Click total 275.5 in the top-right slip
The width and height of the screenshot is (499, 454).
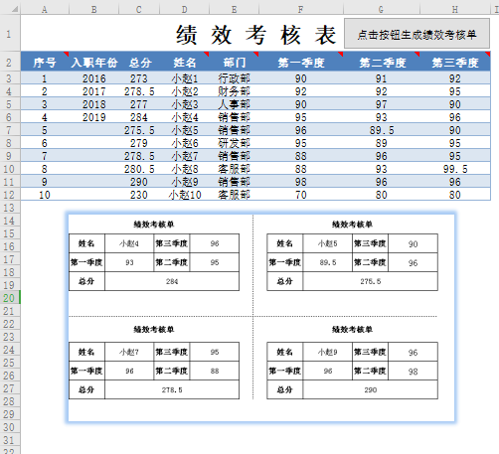click(371, 281)
